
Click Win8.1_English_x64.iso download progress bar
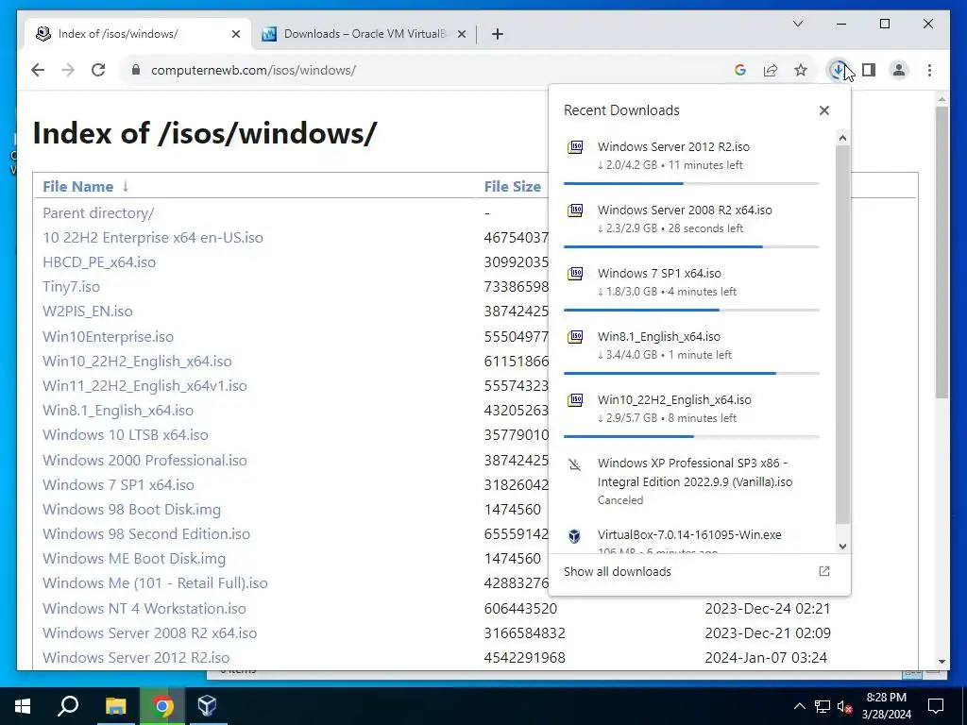click(x=691, y=373)
